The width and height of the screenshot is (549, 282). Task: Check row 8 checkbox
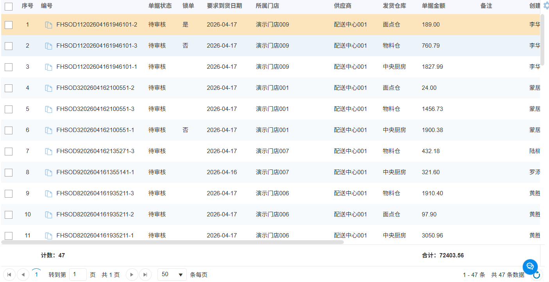click(9, 173)
